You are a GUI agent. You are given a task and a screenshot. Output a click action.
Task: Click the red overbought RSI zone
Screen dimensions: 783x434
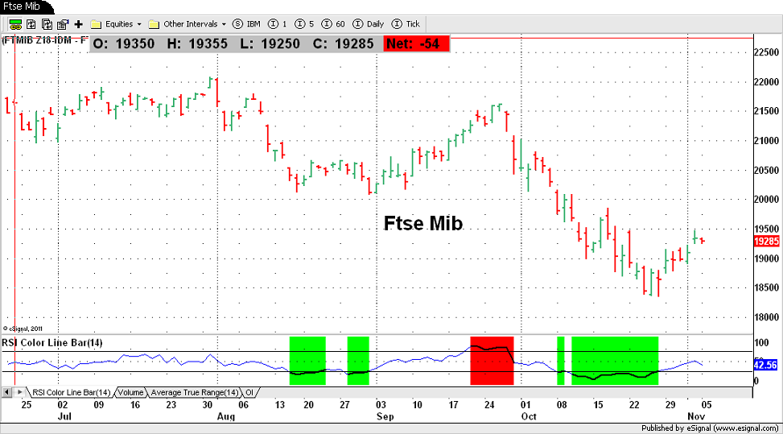click(492, 361)
